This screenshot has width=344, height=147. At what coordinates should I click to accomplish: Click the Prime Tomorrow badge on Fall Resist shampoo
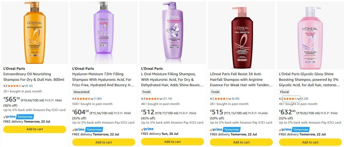pyautogui.click(x=225, y=130)
